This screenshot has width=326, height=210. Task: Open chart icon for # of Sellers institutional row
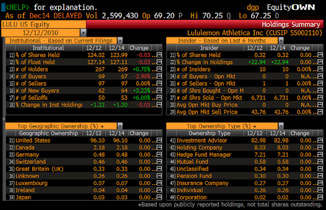[159, 83]
